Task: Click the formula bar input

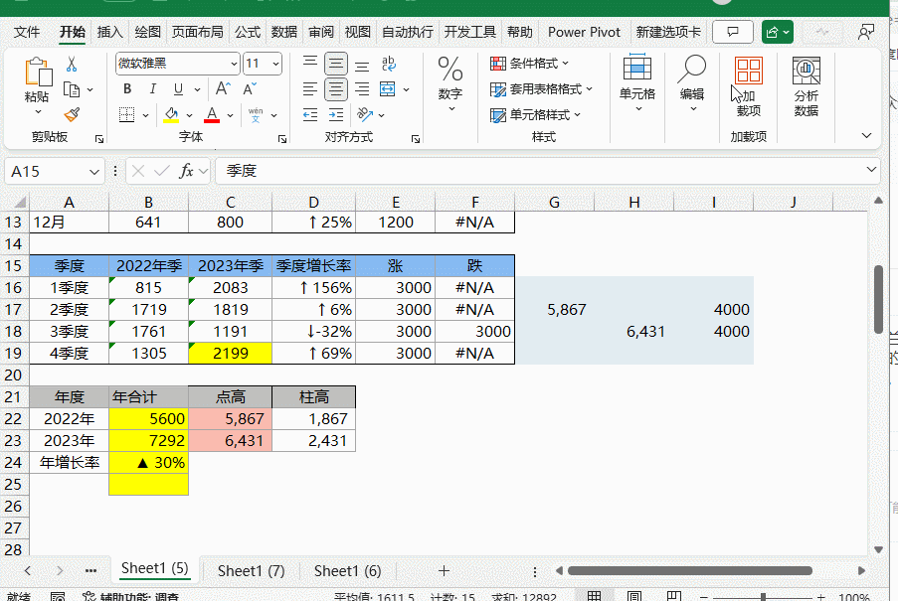Action: click(538, 171)
